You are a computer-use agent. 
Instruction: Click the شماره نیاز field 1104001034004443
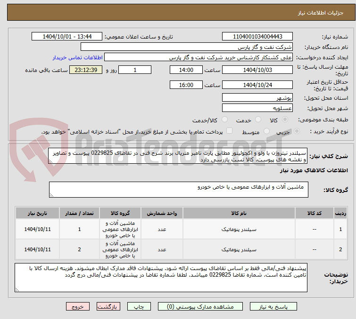click(257, 37)
